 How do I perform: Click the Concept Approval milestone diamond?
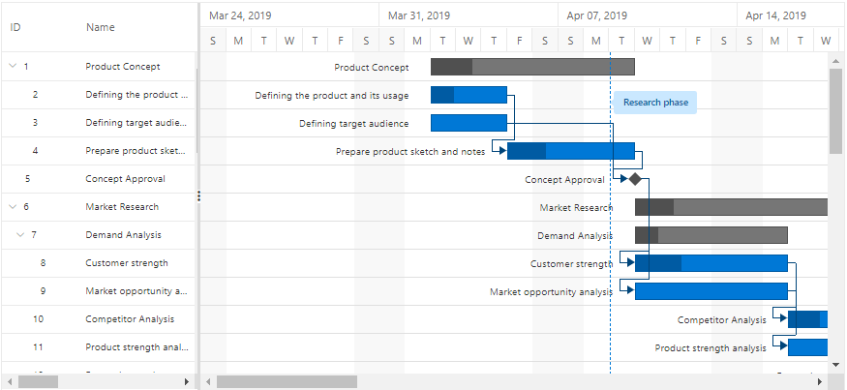[635, 179]
